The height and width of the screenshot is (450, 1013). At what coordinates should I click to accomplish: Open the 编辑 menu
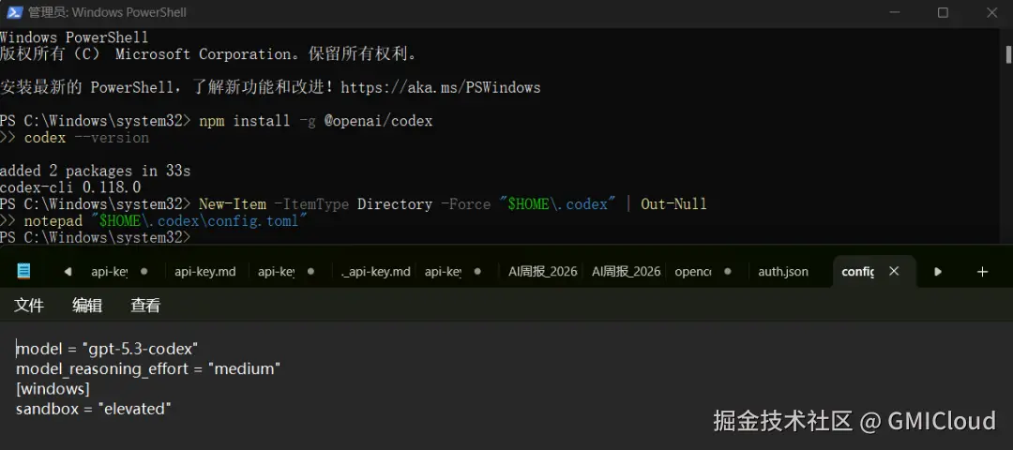(87, 306)
